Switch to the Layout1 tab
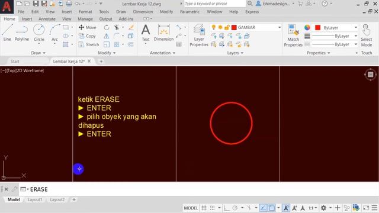Screen dimensions: 379x213 (35, 200)
